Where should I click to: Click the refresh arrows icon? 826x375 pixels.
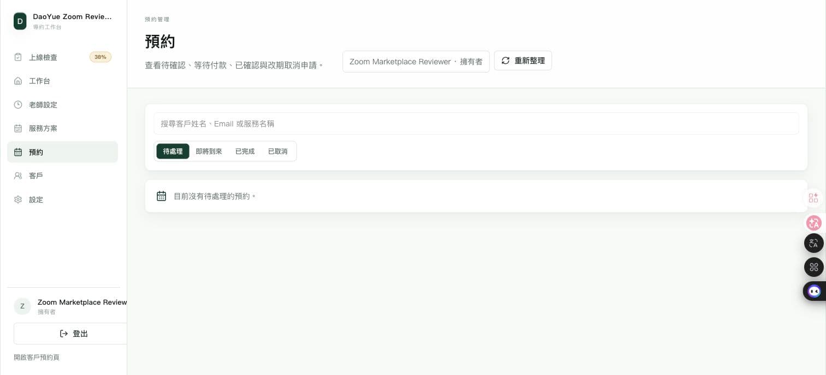tap(505, 61)
